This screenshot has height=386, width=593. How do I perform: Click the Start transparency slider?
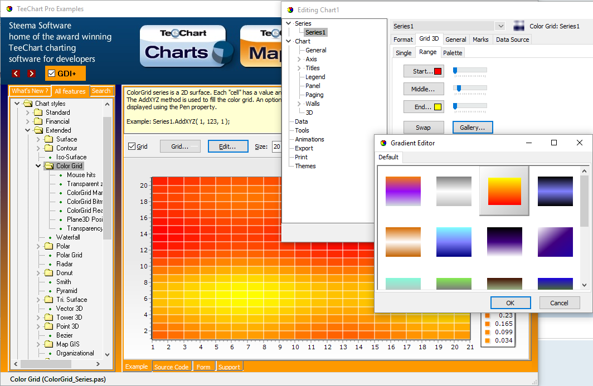[x=470, y=71]
